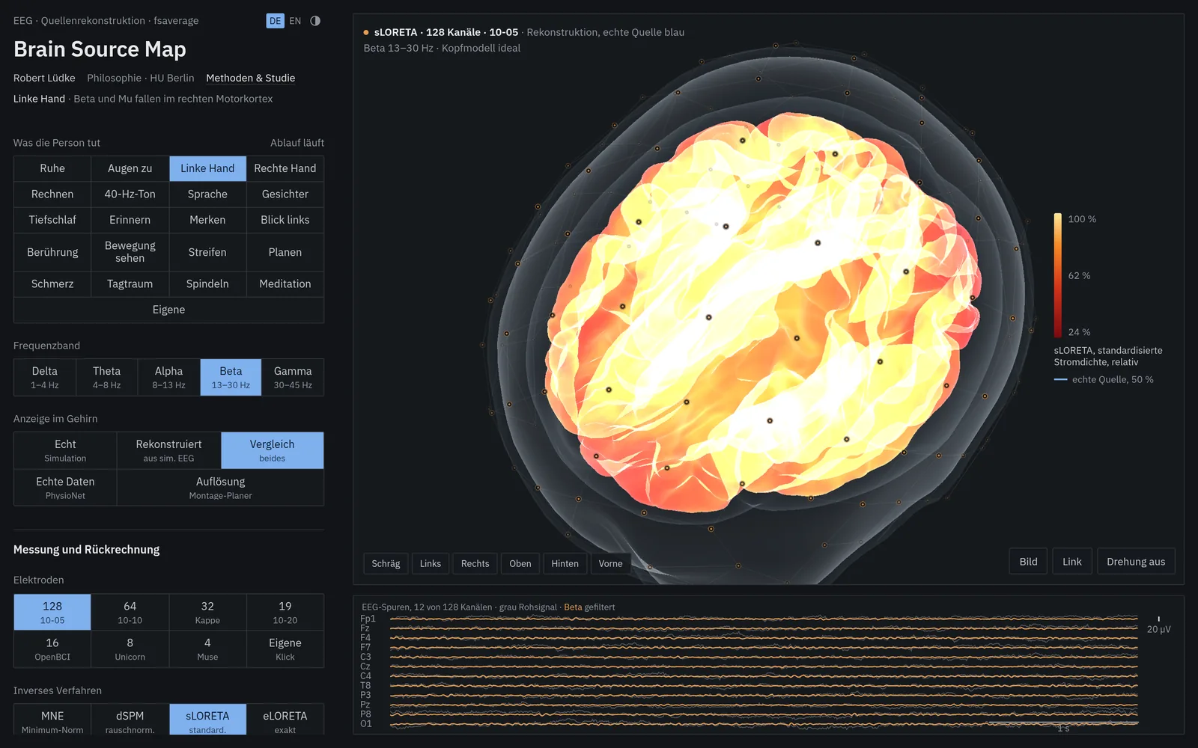Switch inverse method to dSPM

(x=130, y=720)
